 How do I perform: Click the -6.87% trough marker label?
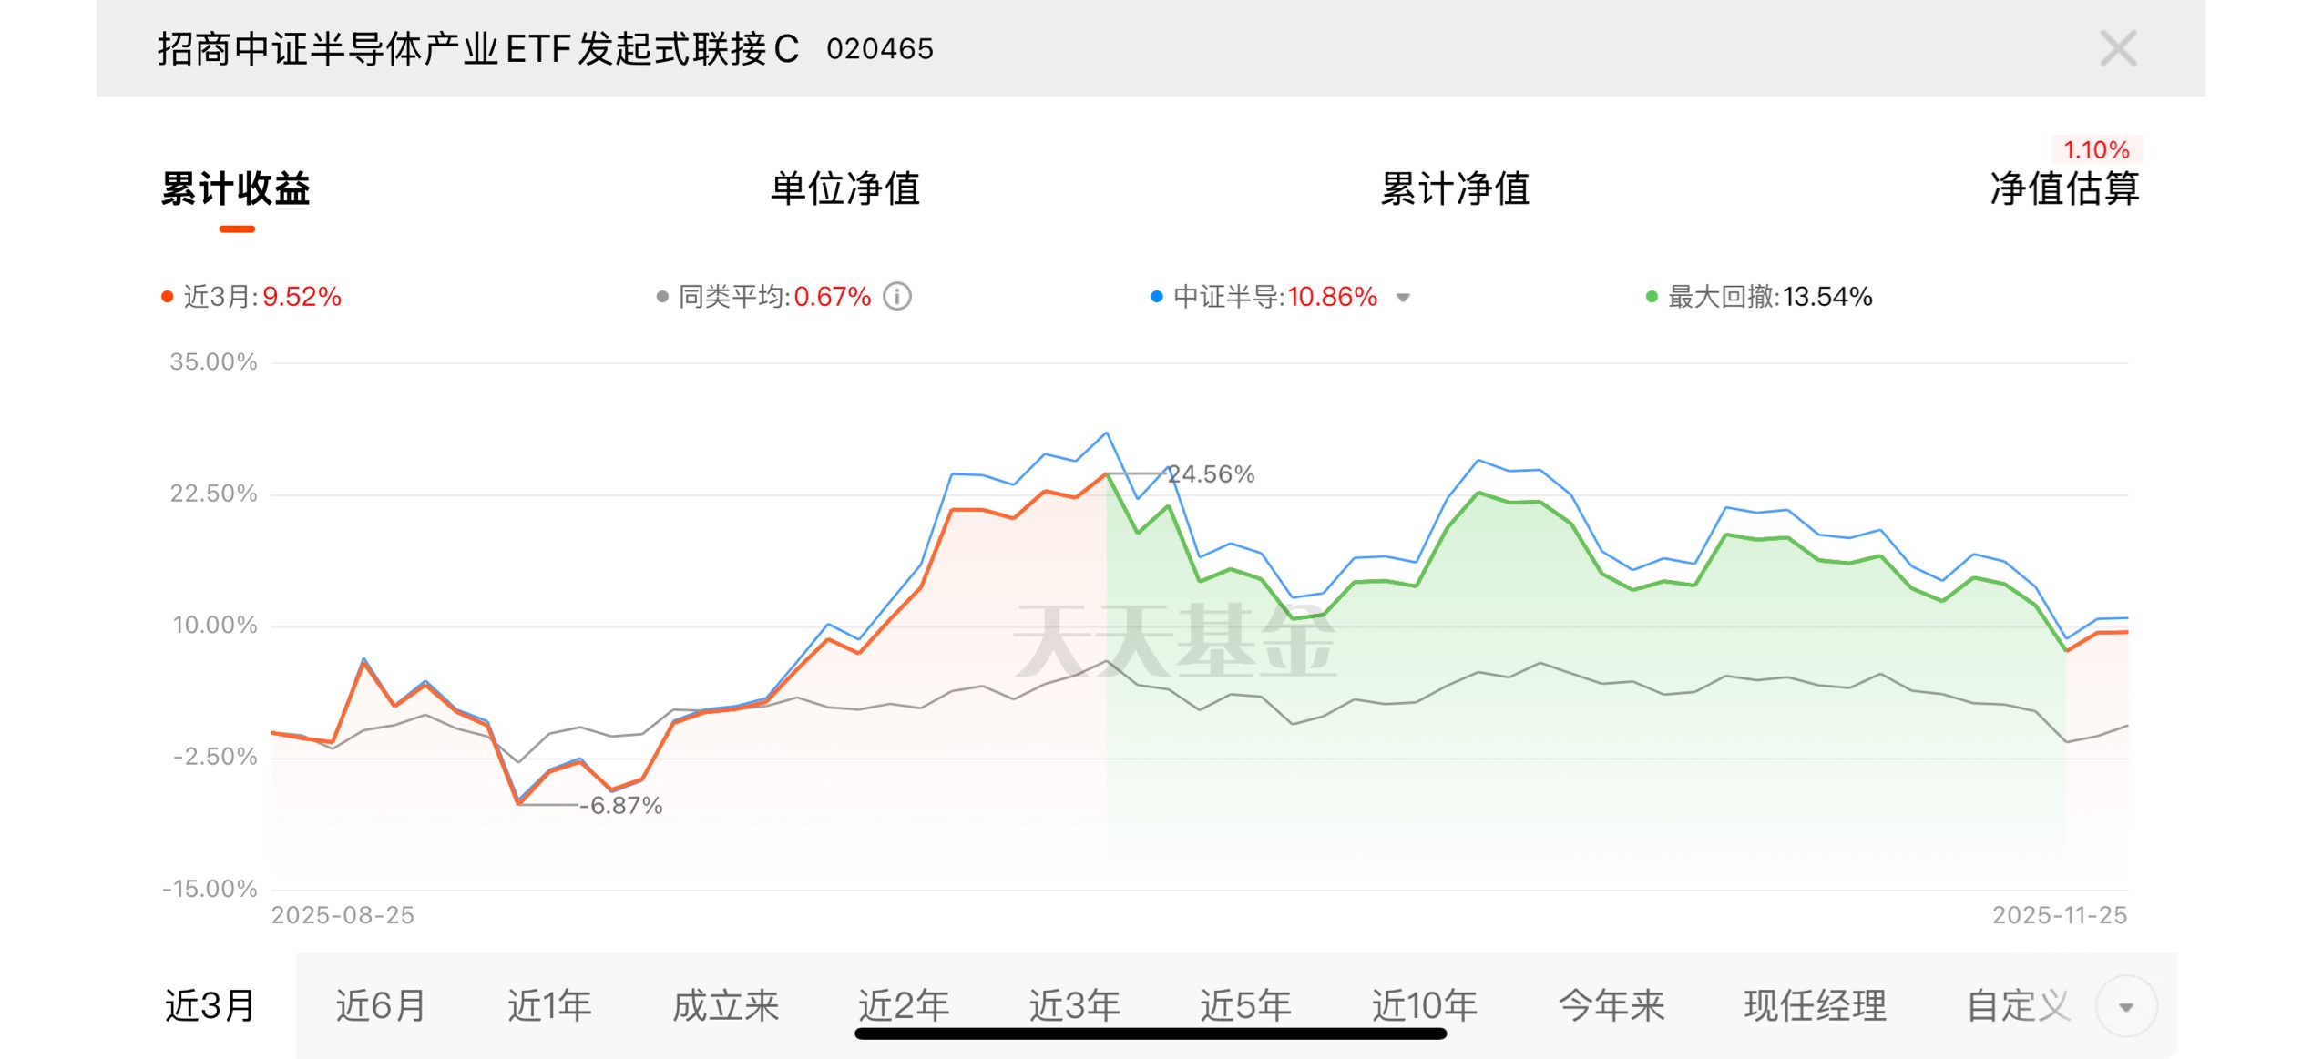624,806
